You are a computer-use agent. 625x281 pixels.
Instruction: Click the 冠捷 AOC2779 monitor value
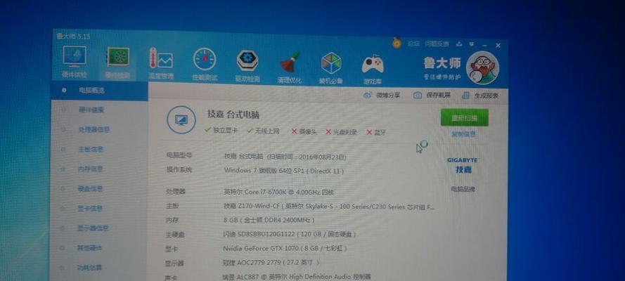(271, 263)
